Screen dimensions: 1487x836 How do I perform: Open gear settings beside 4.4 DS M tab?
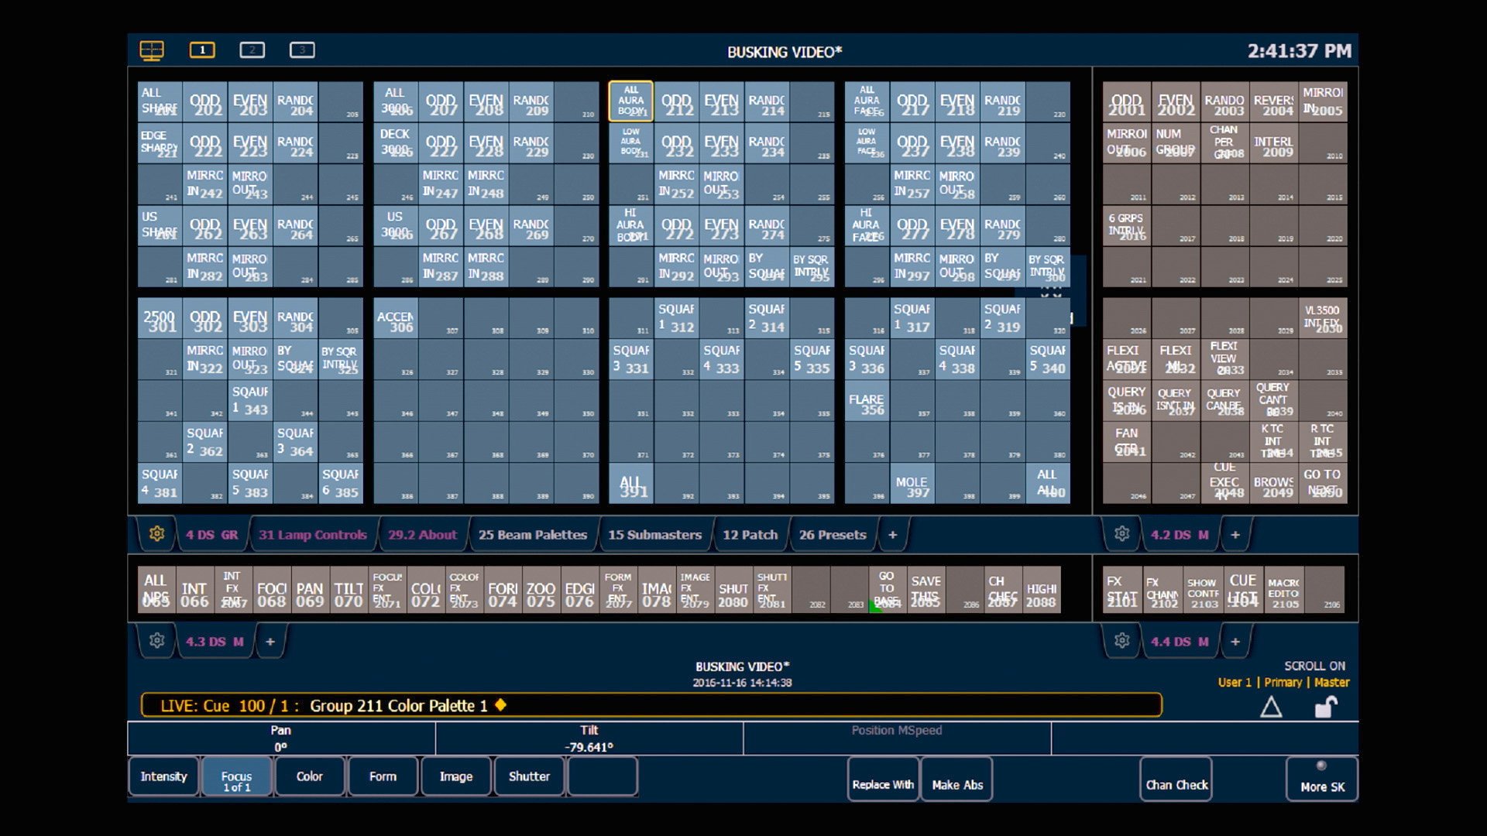point(1121,641)
